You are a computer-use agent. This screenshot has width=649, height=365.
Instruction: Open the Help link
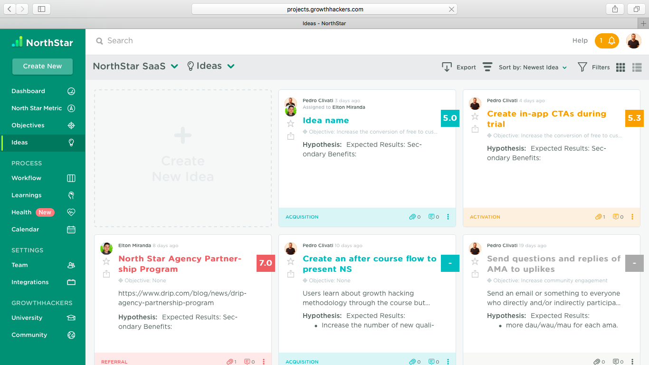click(x=580, y=41)
